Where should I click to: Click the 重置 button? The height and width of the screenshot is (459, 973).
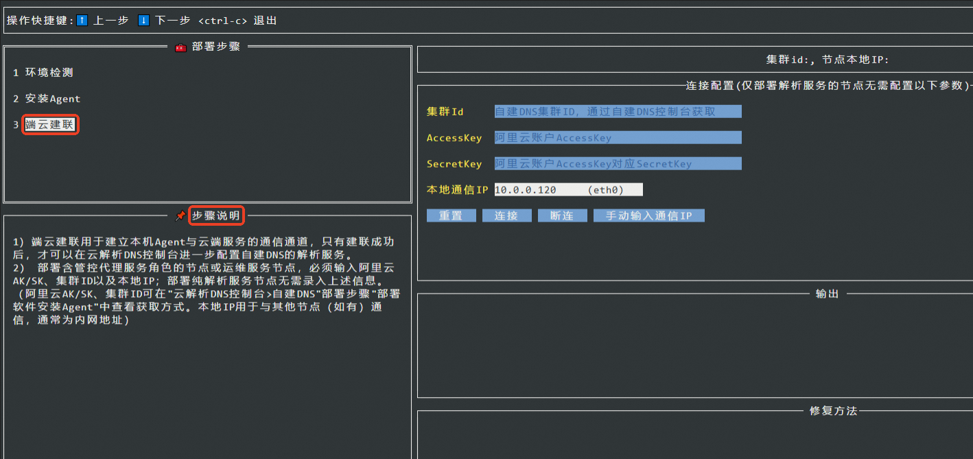coord(451,215)
